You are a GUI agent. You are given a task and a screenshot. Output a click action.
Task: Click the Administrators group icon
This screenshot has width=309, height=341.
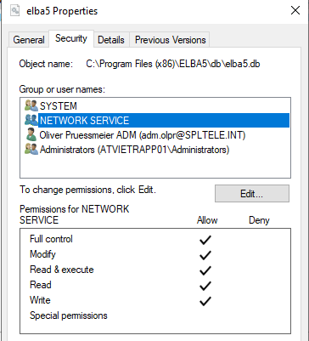(x=31, y=149)
